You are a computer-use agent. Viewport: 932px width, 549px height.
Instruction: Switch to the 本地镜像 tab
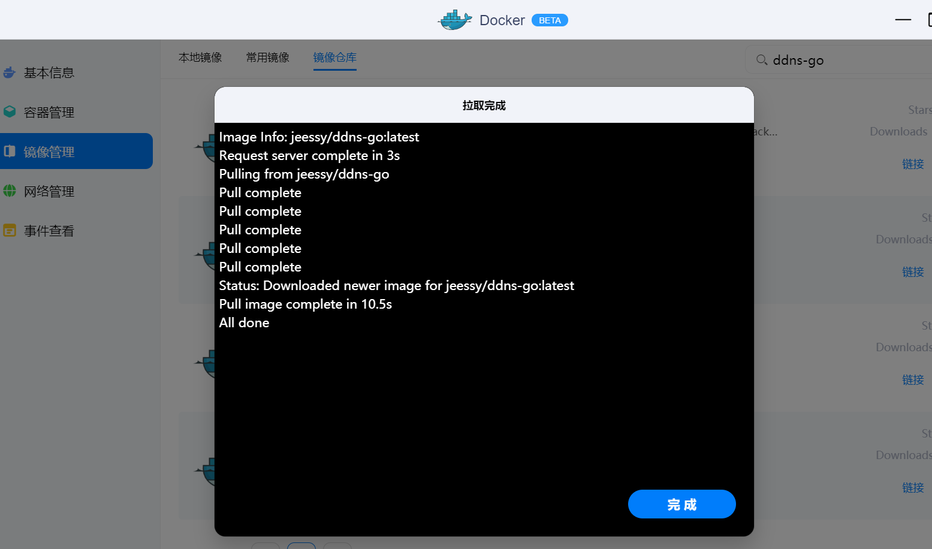click(200, 58)
